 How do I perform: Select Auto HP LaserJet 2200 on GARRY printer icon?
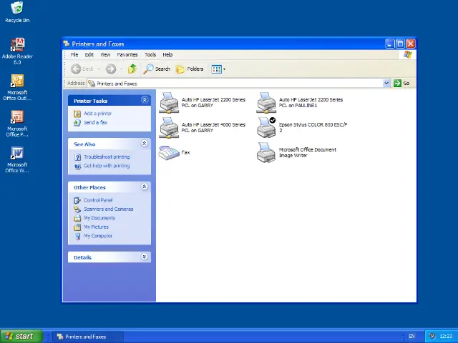tap(169, 103)
